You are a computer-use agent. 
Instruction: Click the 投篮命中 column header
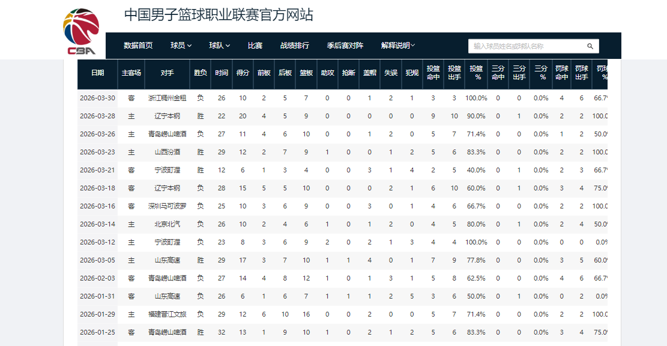pyautogui.click(x=433, y=73)
